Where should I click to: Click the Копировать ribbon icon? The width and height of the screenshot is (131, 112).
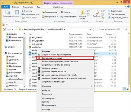(8, 13)
